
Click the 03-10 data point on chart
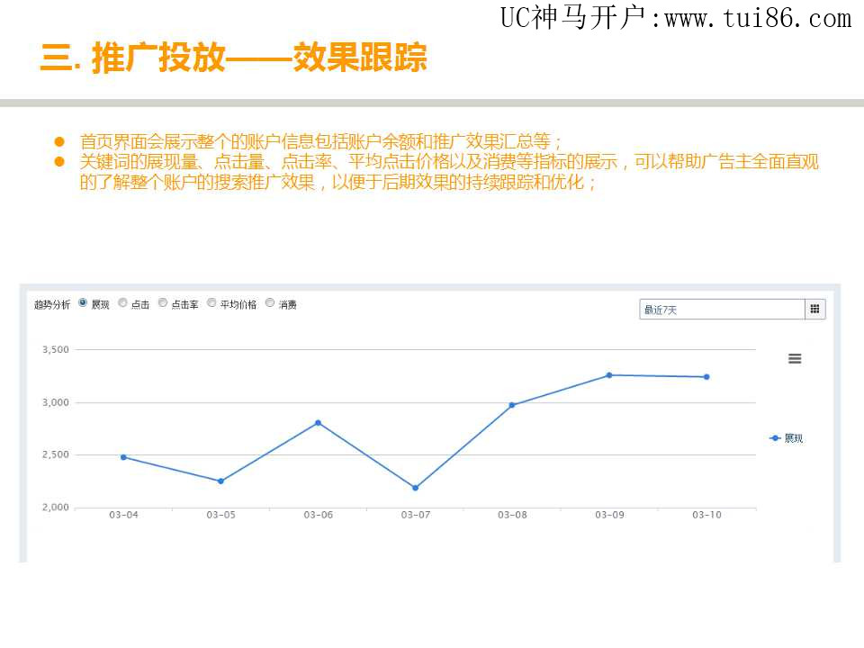706,377
